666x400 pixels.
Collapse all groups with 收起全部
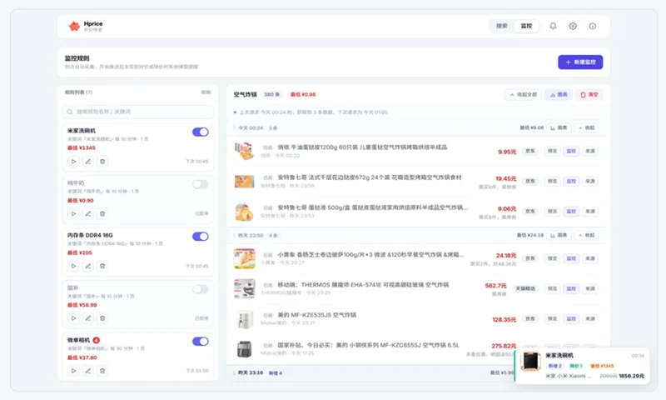[x=524, y=95]
